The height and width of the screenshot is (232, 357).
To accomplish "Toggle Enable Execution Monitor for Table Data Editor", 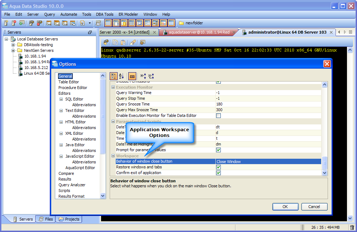I will point(218,116).
